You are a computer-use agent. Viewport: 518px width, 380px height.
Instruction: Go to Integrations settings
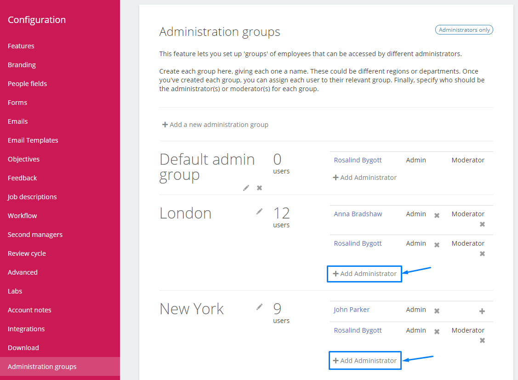point(27,329)
